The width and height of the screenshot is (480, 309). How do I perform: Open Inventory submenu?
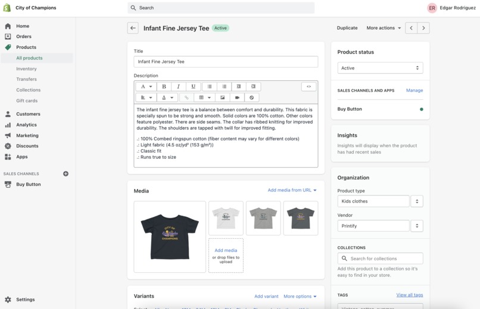coord(26,69)
